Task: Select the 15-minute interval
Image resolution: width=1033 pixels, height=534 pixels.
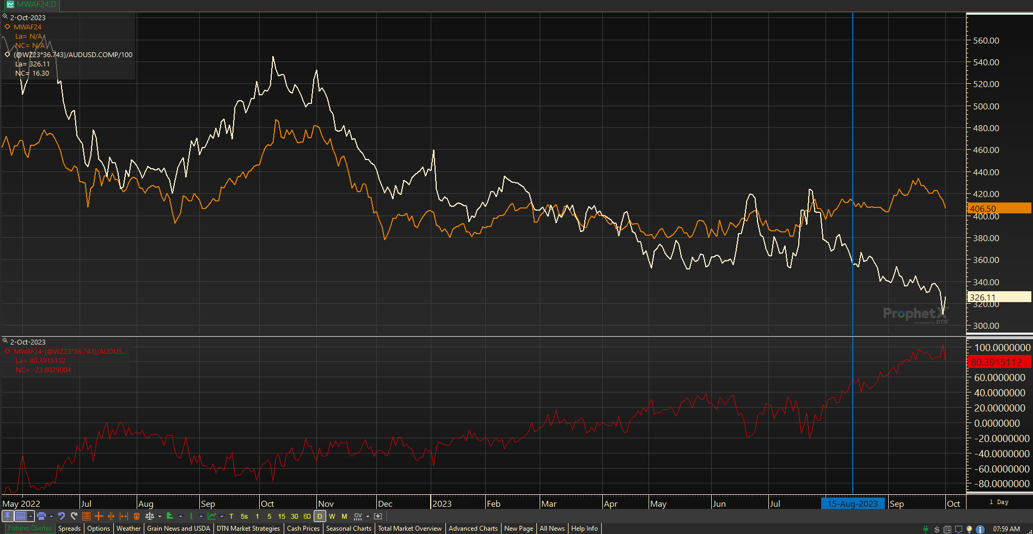Action: tap(282, 516)
